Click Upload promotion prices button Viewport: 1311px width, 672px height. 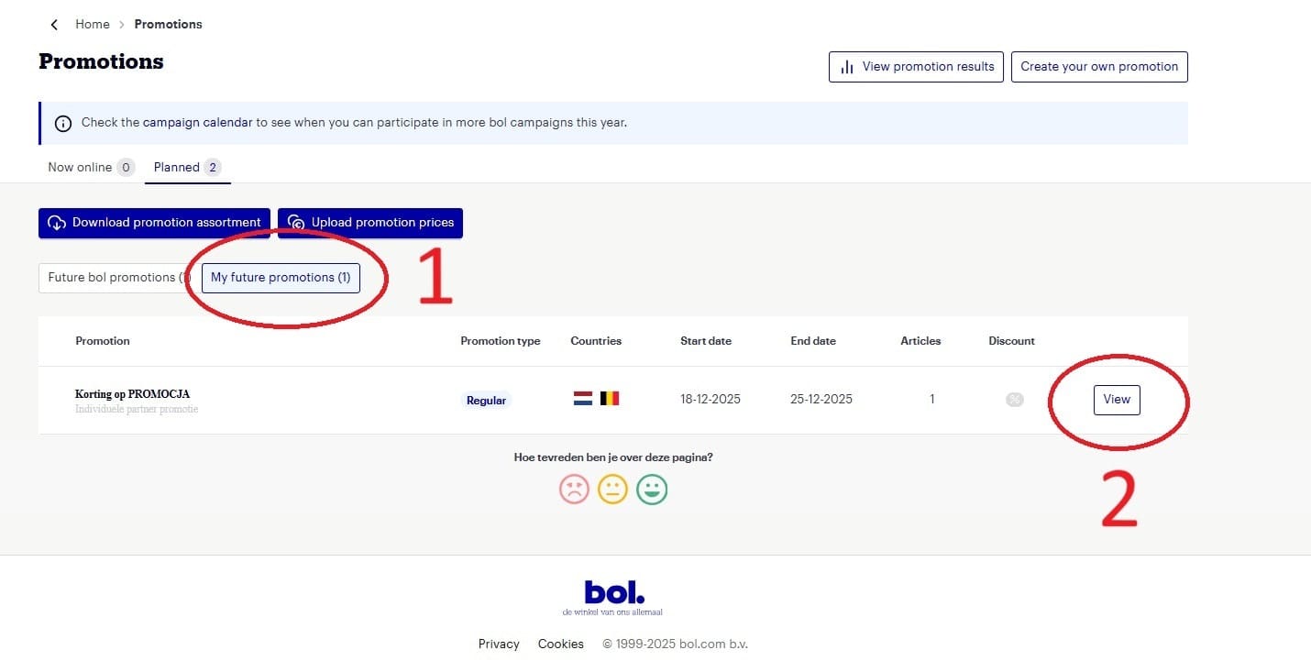pyautogui.click(x=370, y=223)
